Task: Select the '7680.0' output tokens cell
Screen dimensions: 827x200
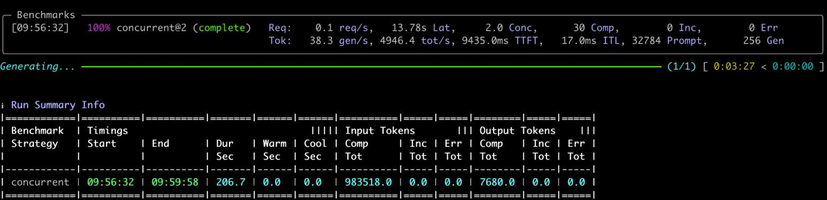Action: point(497,182)
